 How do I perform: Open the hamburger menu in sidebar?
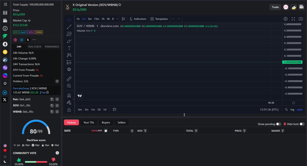[x=5, y=4]
